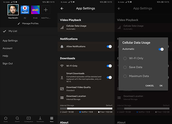Toggle the Smart Downloads switch

(x=109, y=77)
